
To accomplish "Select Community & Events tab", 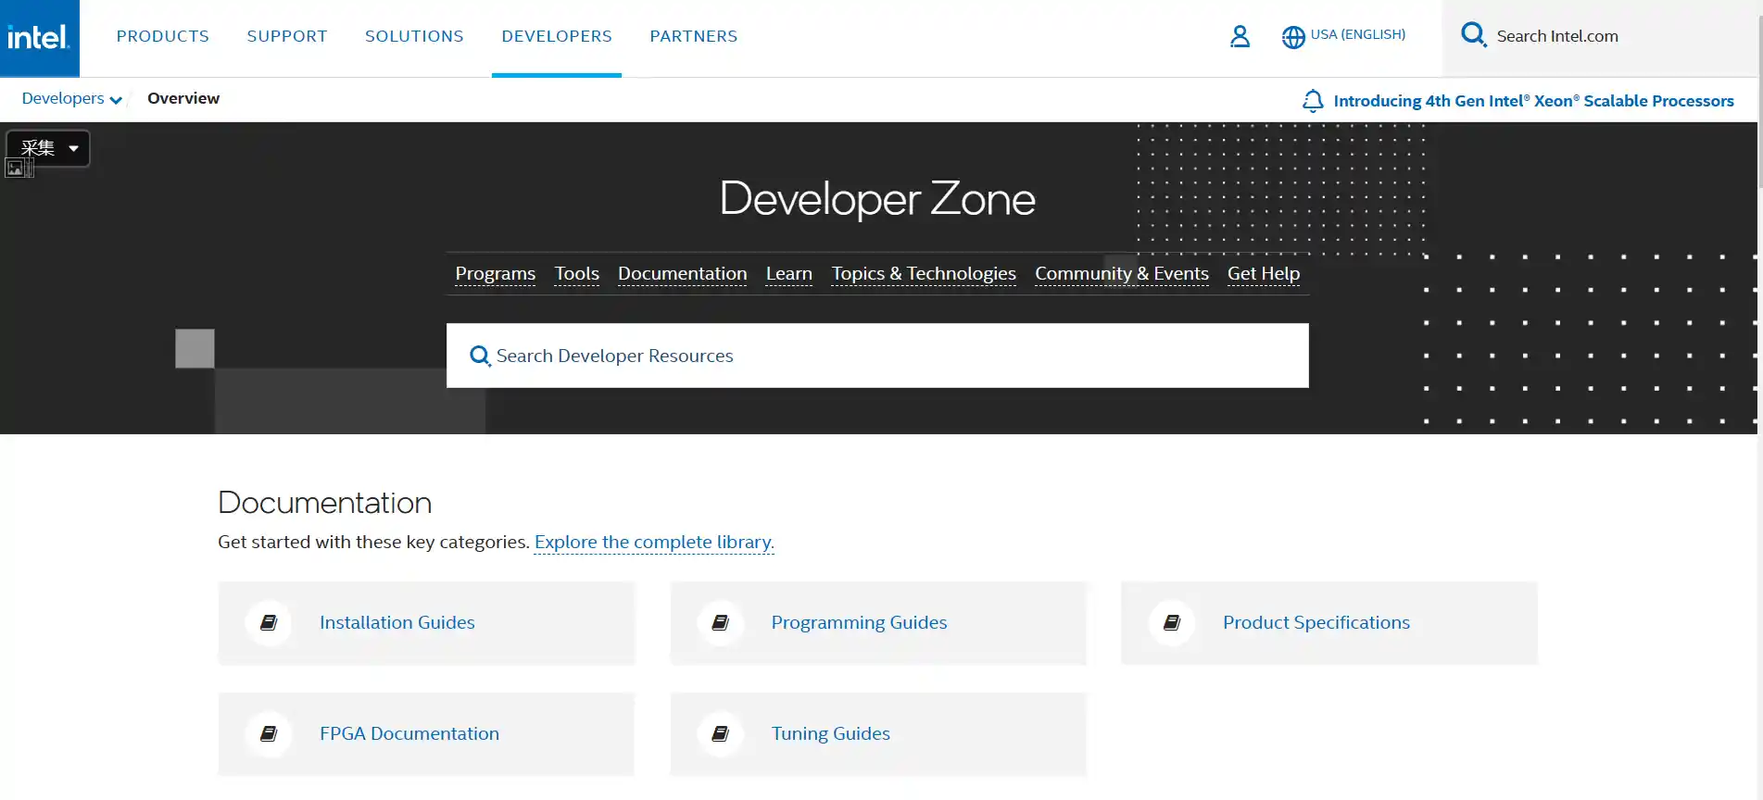I will pyautogui.click(x=1122, y=274).
